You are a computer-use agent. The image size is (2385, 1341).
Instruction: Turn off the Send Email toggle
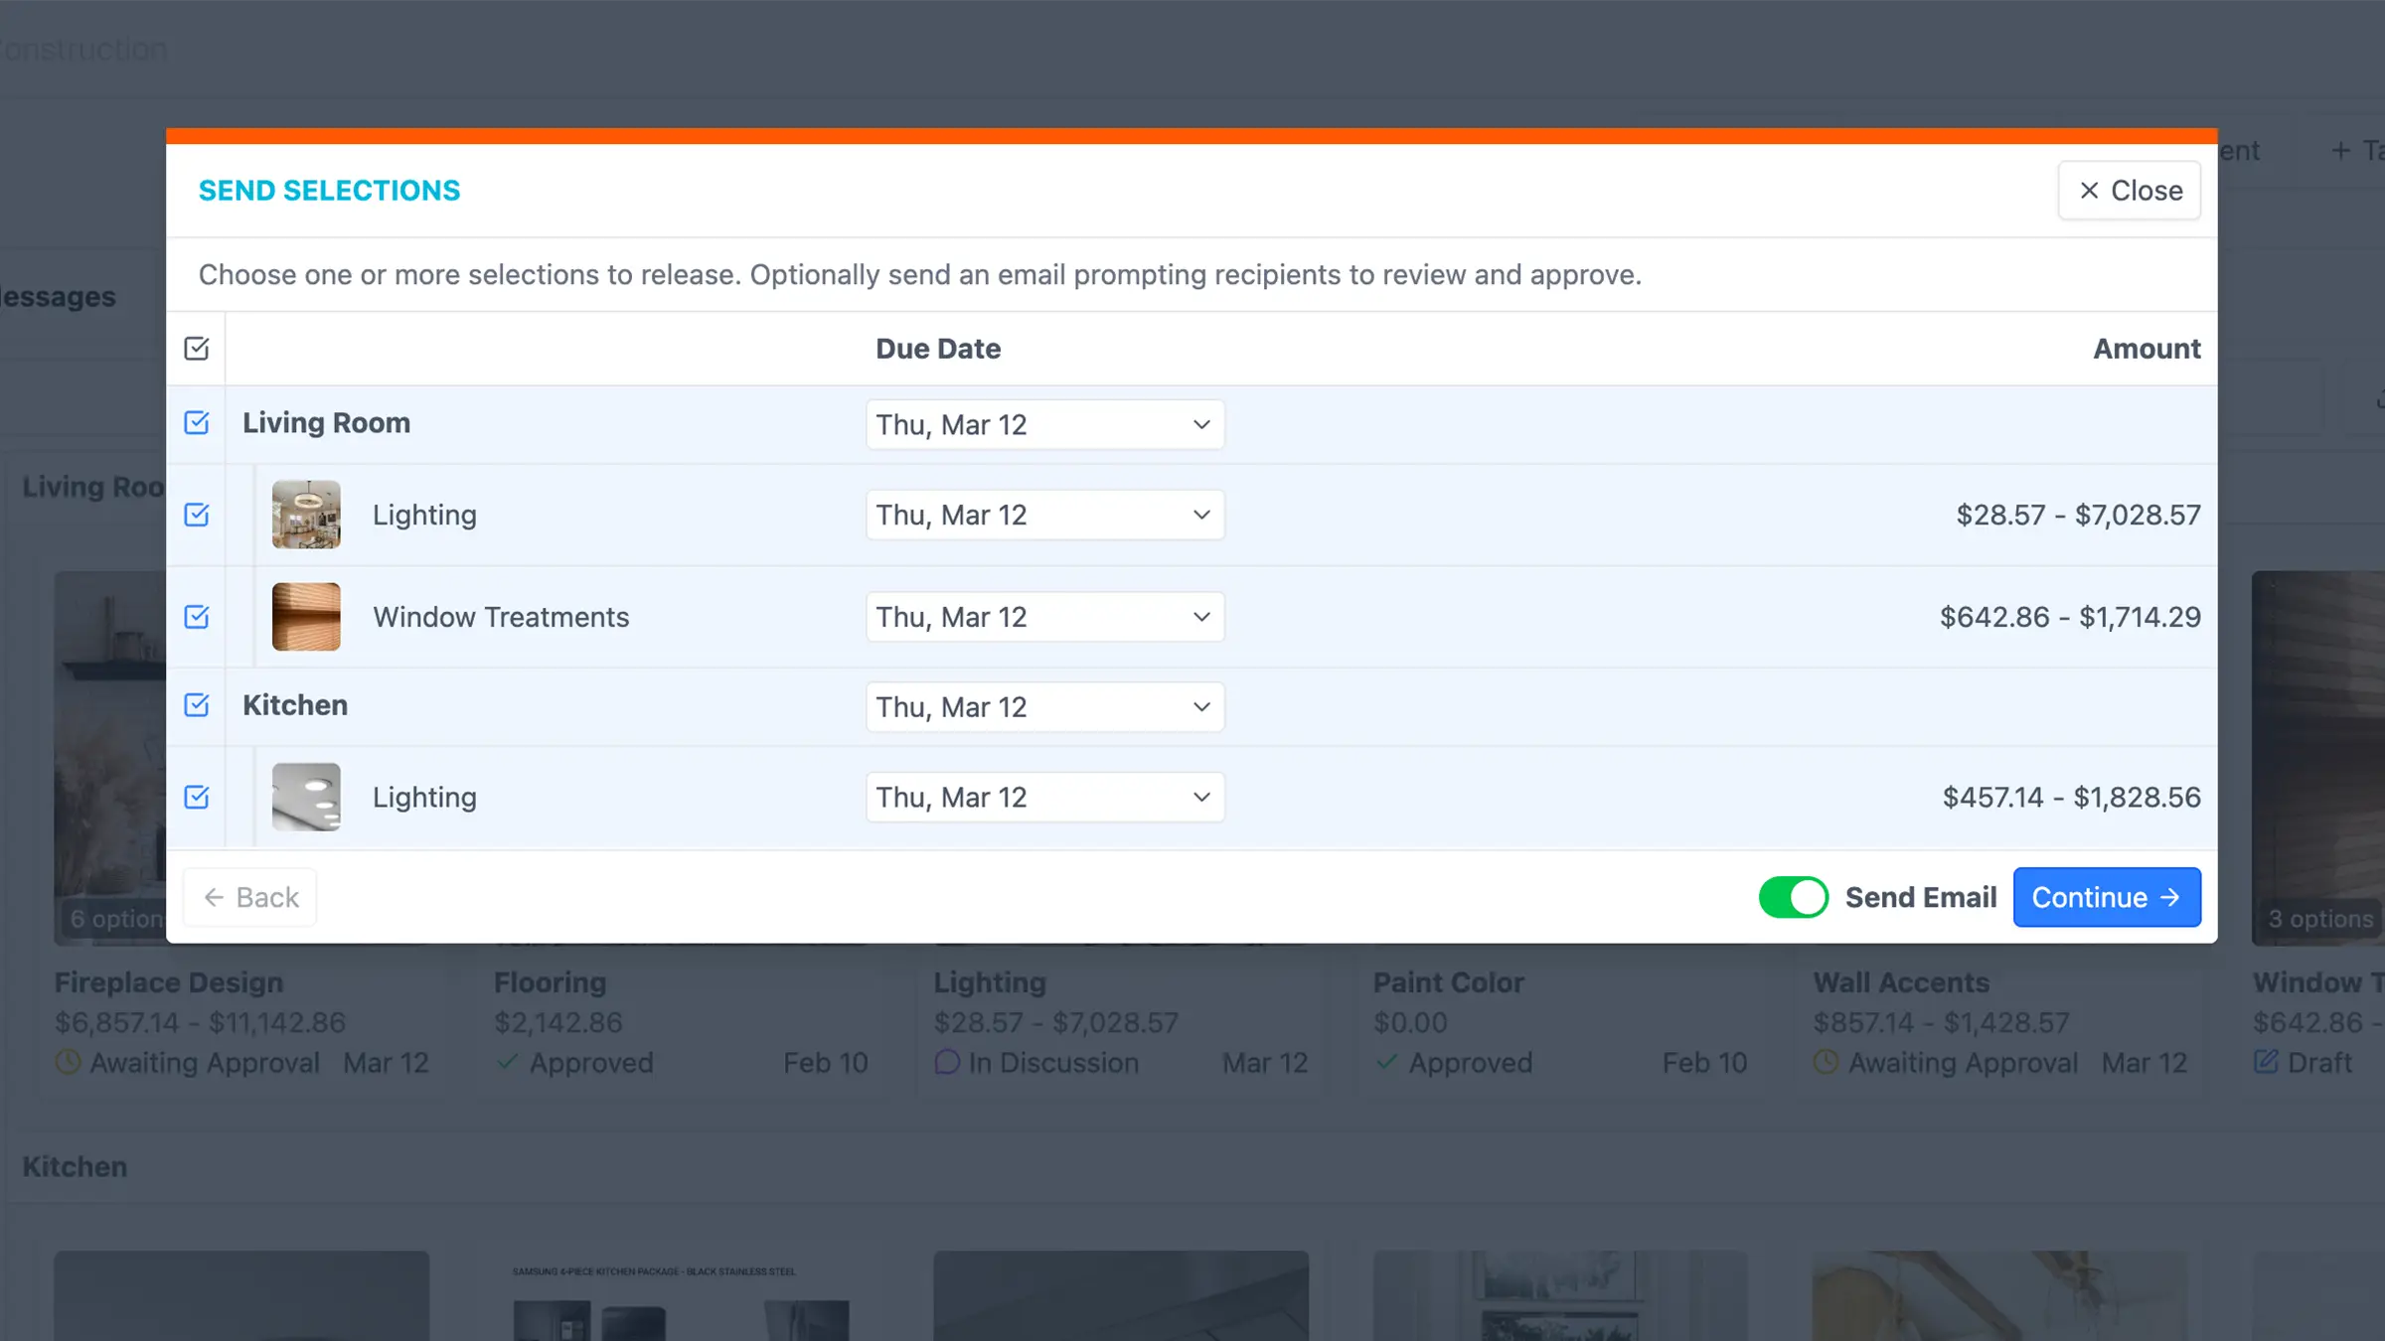(x=1793, y=897)
